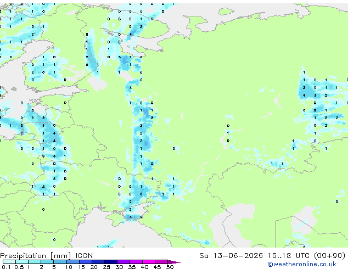Viewport: 348px width, 269px height.
Task: Click the '45' legend scale label
Action: 157,267
